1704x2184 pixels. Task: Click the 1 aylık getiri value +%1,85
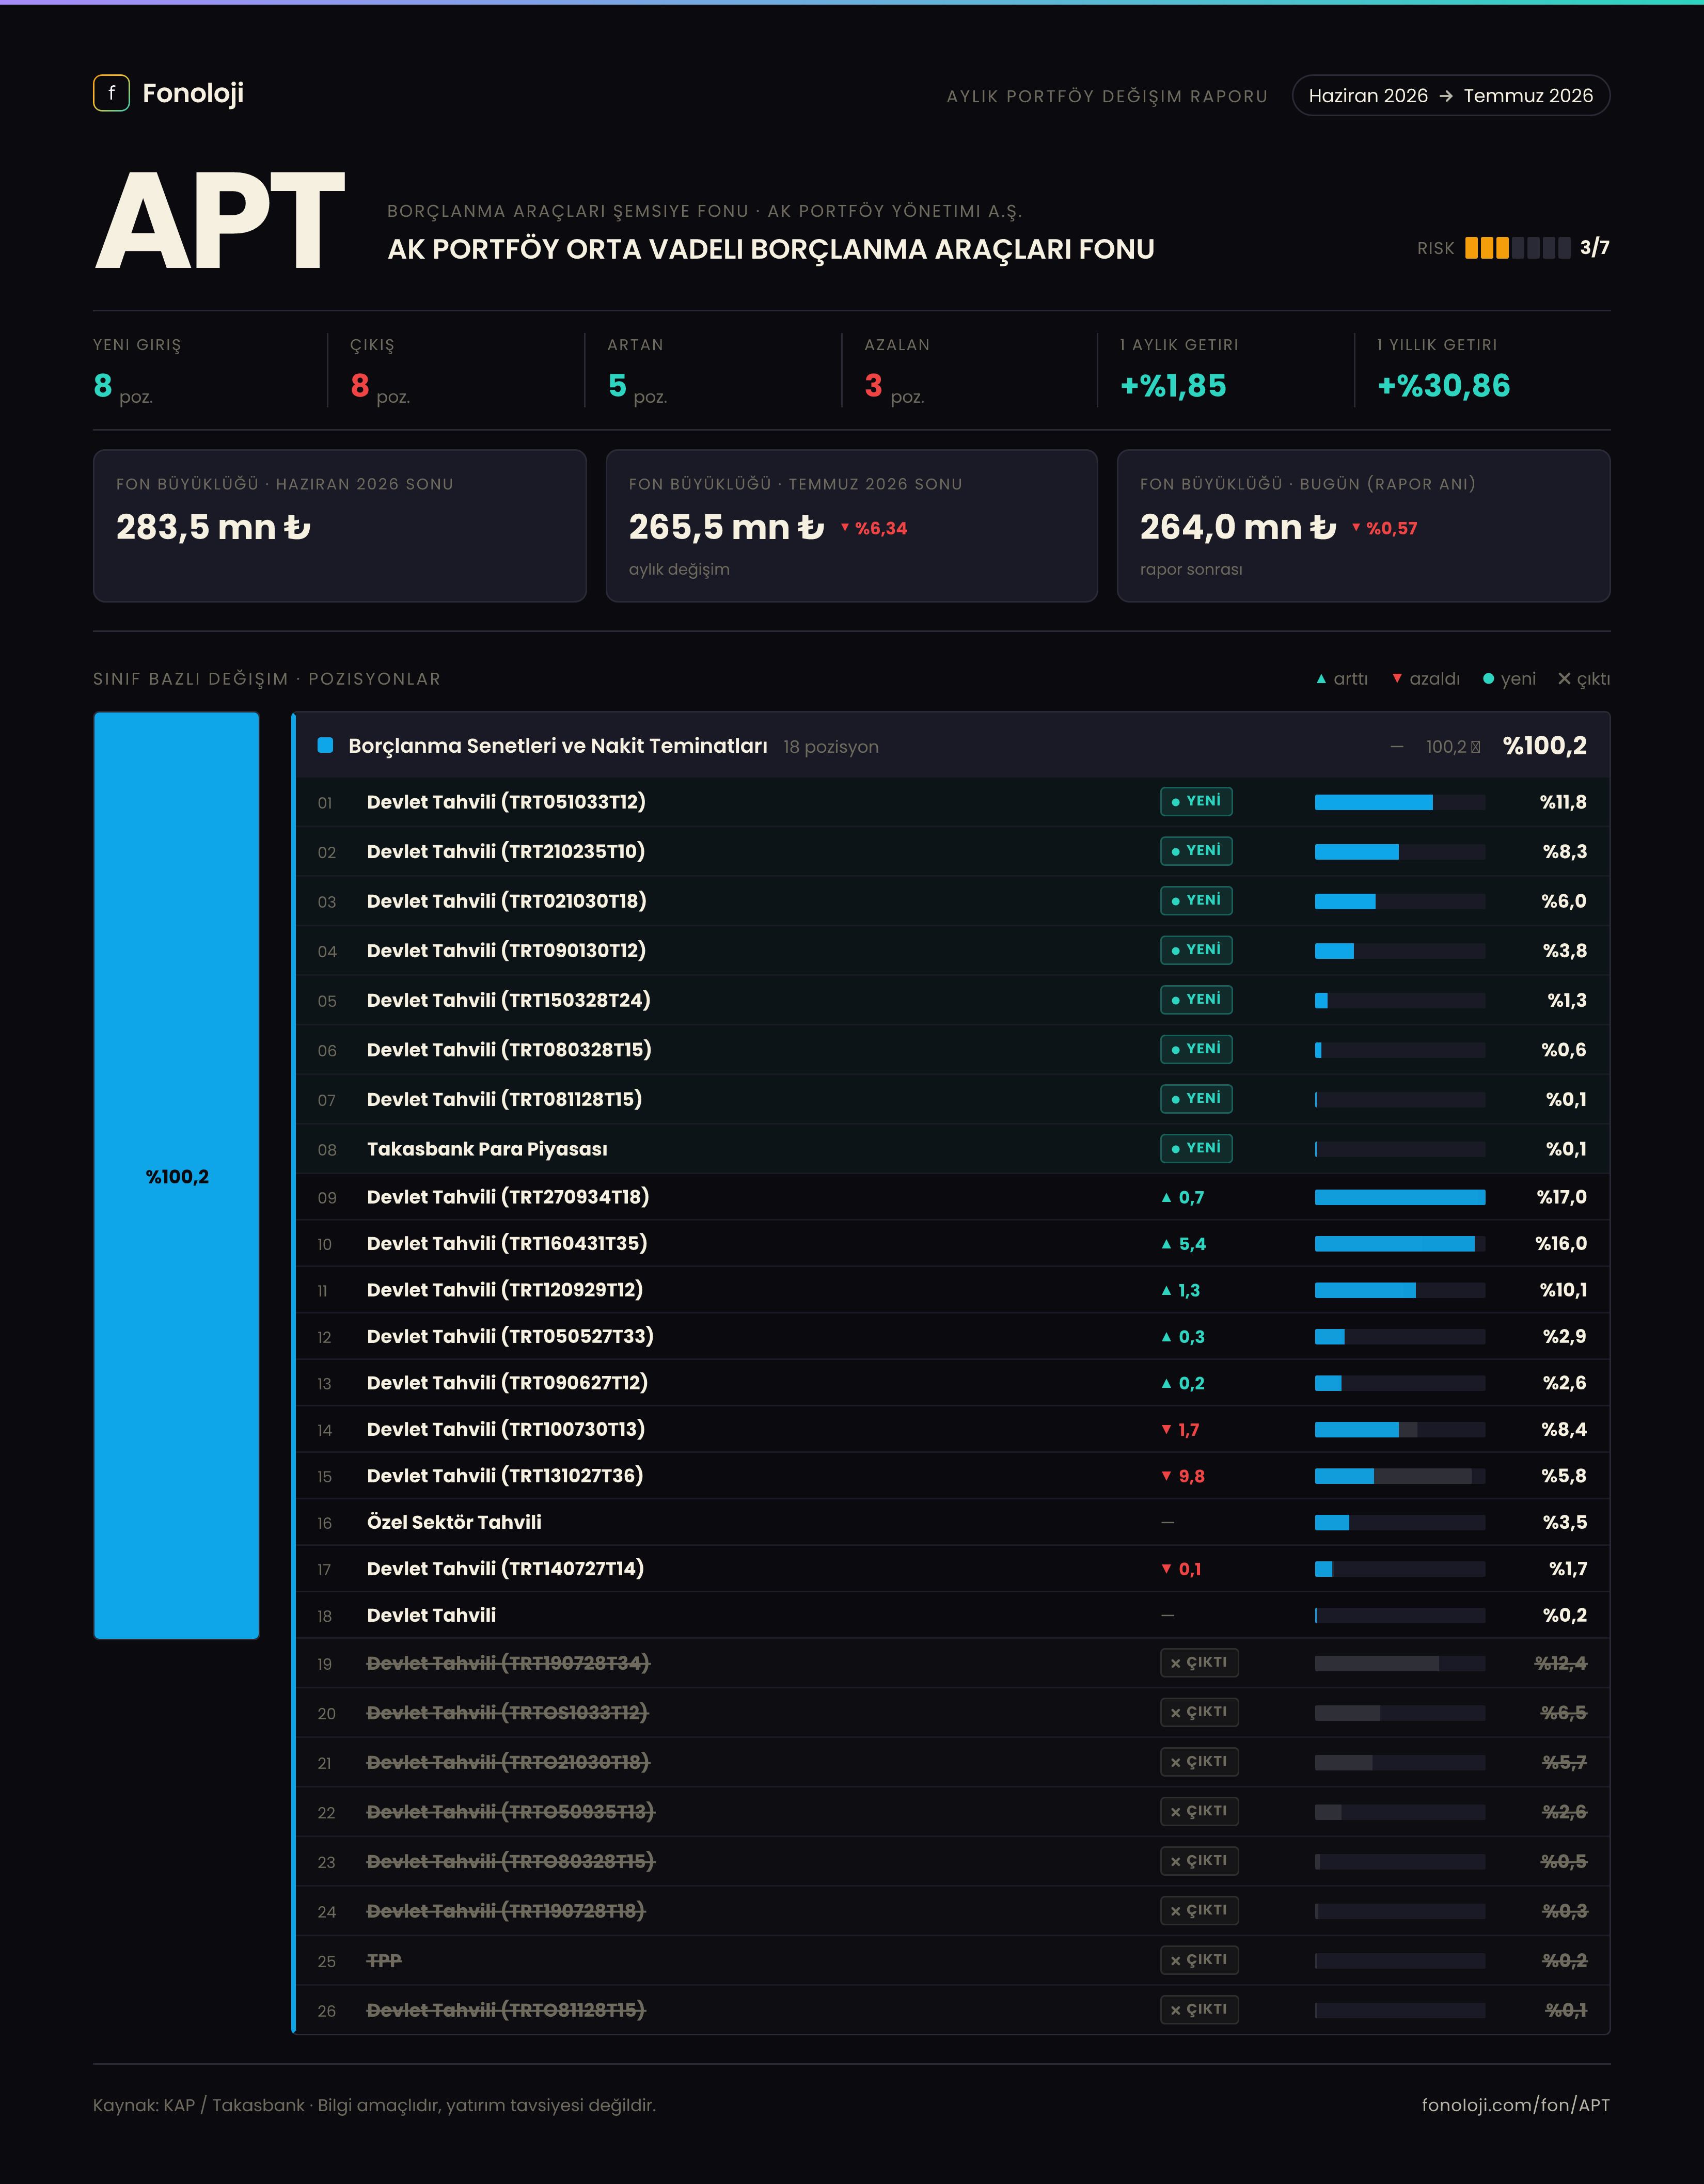tap(1173, 386)
